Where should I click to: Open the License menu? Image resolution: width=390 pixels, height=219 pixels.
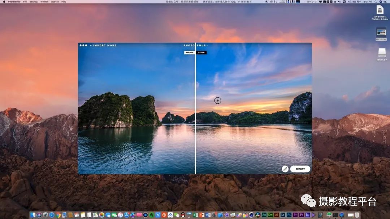click(x=55, y=2)
